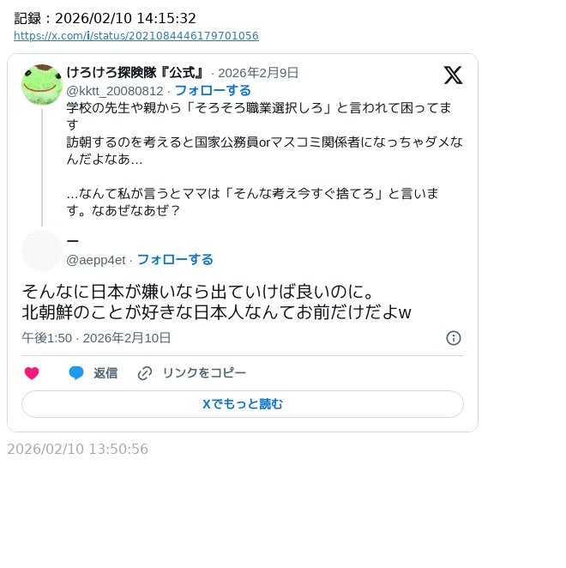Viewport: 566px width, 568px height.
Task: Like the tweet with heart icon
Action: coord(32,373)
